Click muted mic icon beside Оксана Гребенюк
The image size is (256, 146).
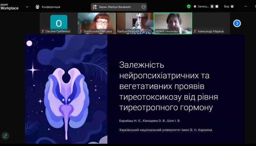click(x=43, y=31)
